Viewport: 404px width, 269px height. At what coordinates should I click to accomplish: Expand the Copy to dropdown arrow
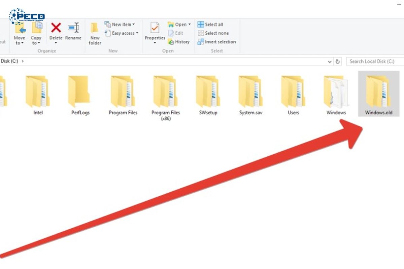tap(39, 43)
